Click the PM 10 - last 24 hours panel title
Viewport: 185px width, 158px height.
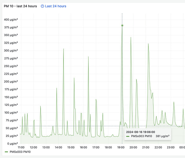coord(20,6)
